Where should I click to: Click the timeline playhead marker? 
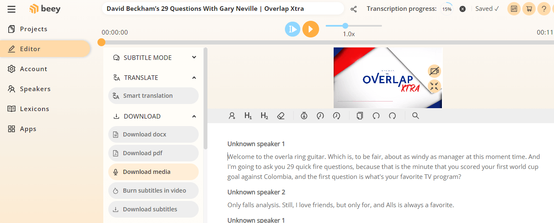click(x=101, y=42)
